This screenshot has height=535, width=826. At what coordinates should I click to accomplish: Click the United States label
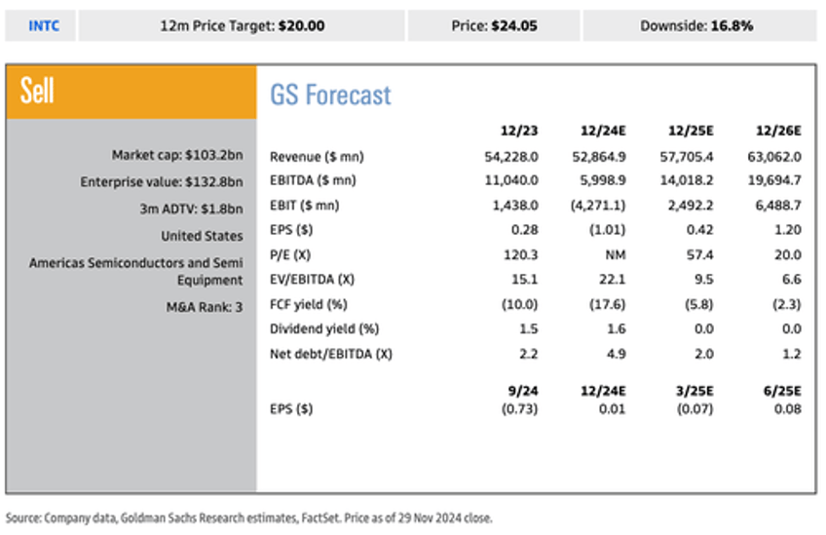pos(202,236)
